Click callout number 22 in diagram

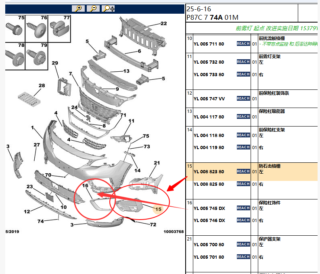[164, 23]
